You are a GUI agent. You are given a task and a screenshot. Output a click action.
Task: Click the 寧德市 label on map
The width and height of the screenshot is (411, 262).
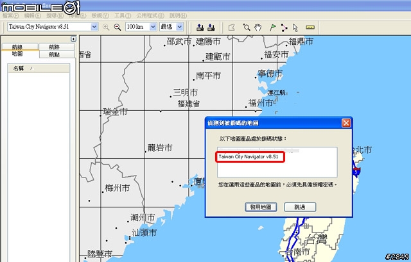[x=270, y=74]
